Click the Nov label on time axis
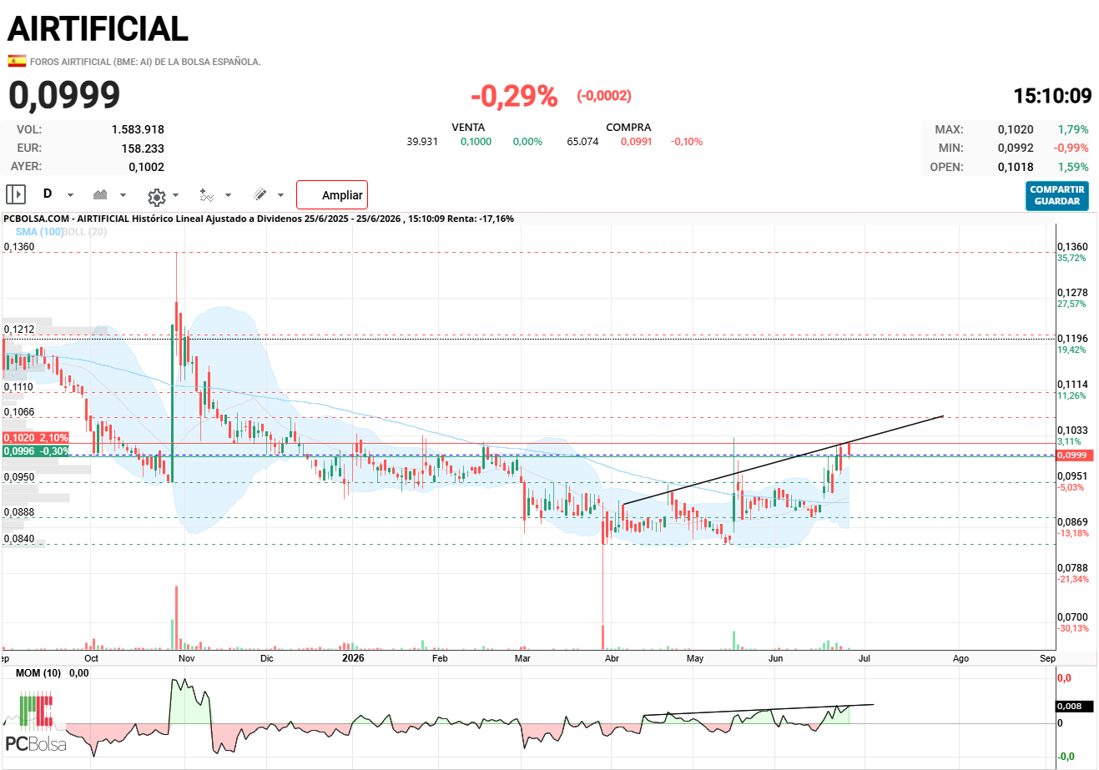The height and width of the screenshot is (770, 1099). 187,658
